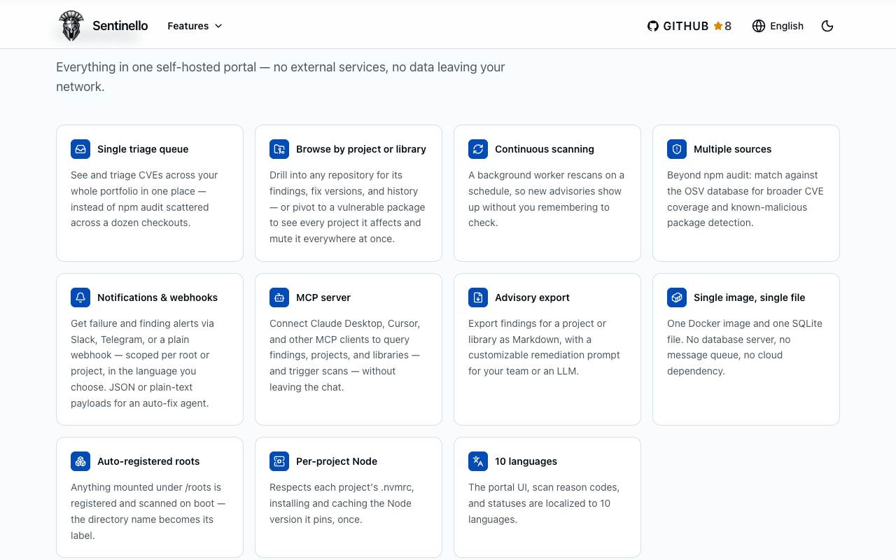Click the Multiple sources shield icon
Screen dimensions: 896x560
click(677, 149)
